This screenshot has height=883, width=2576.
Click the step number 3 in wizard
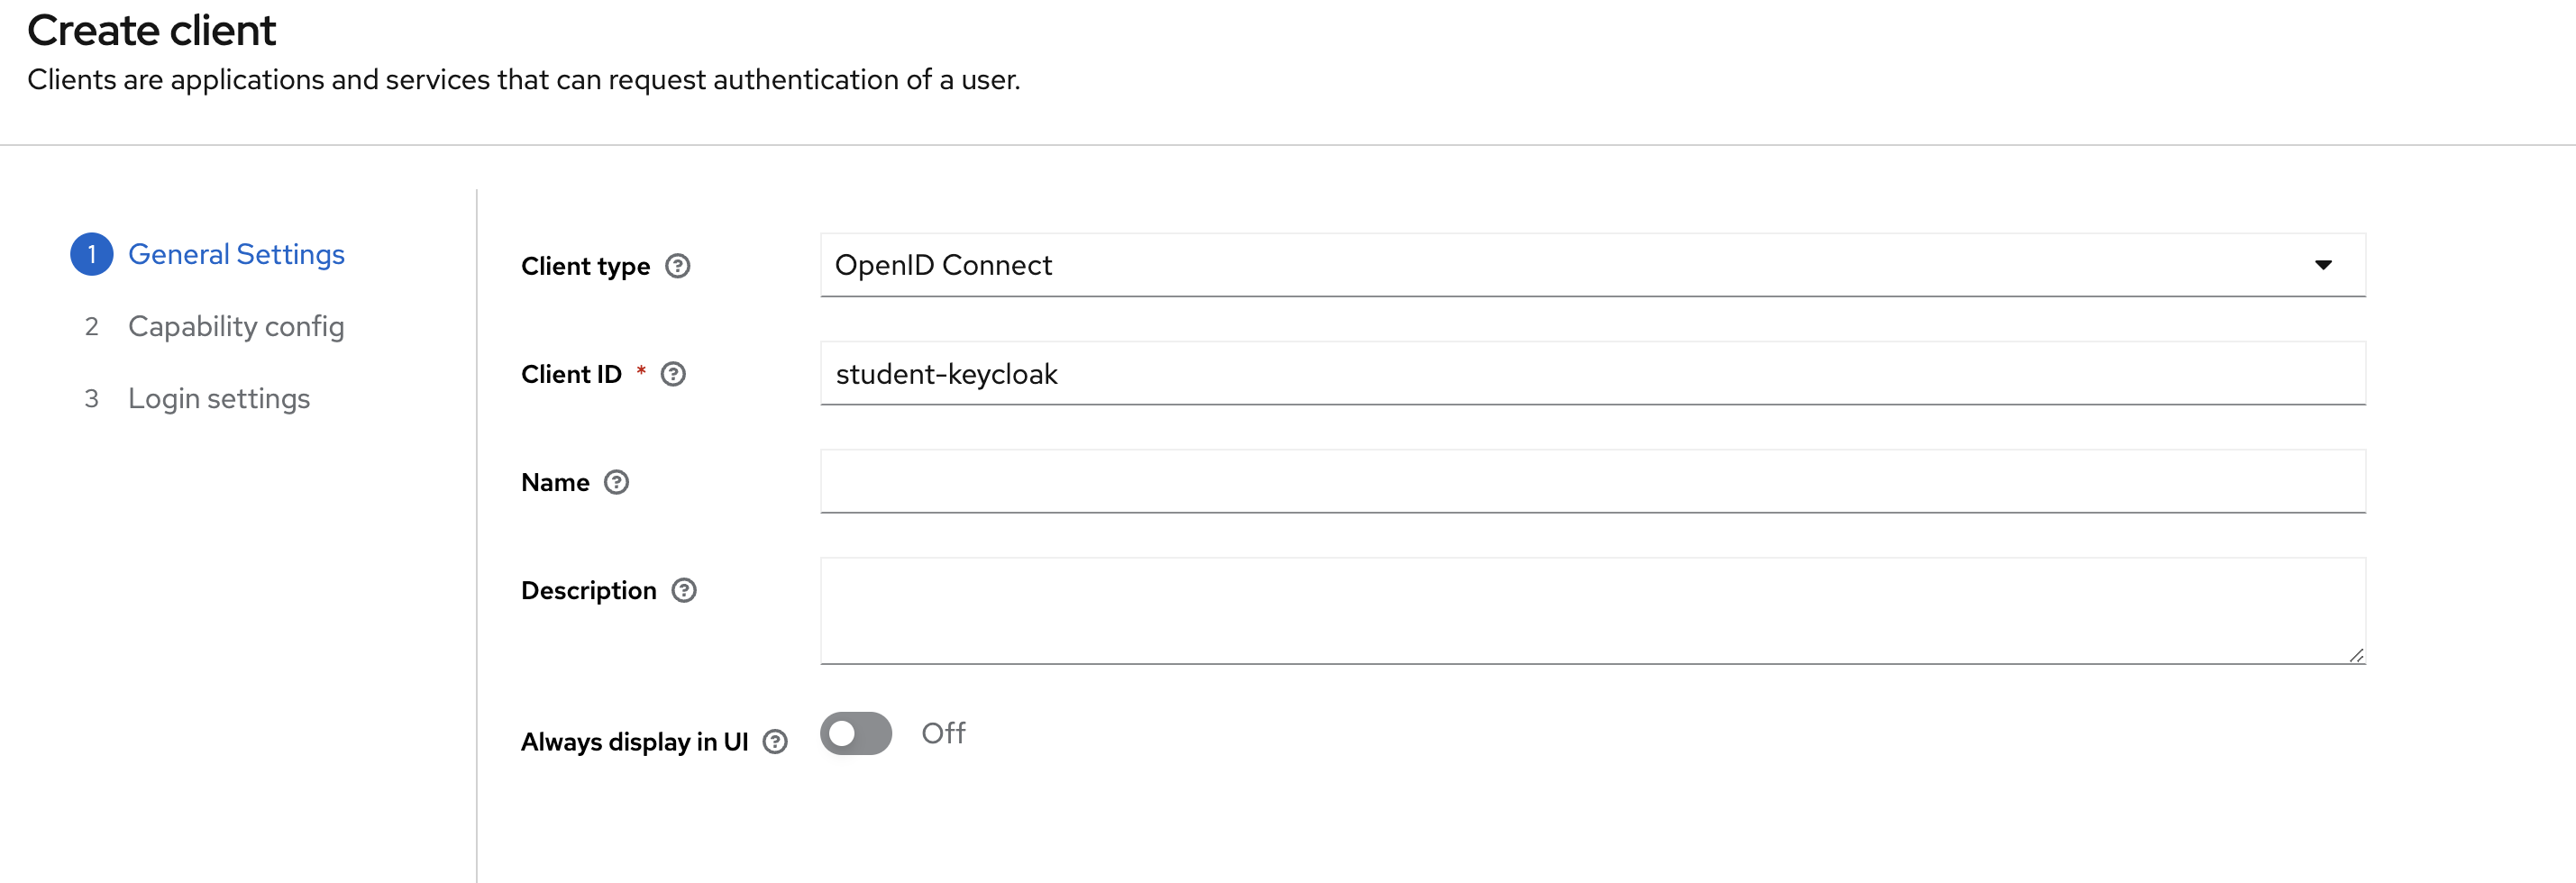tap(91, 398)
